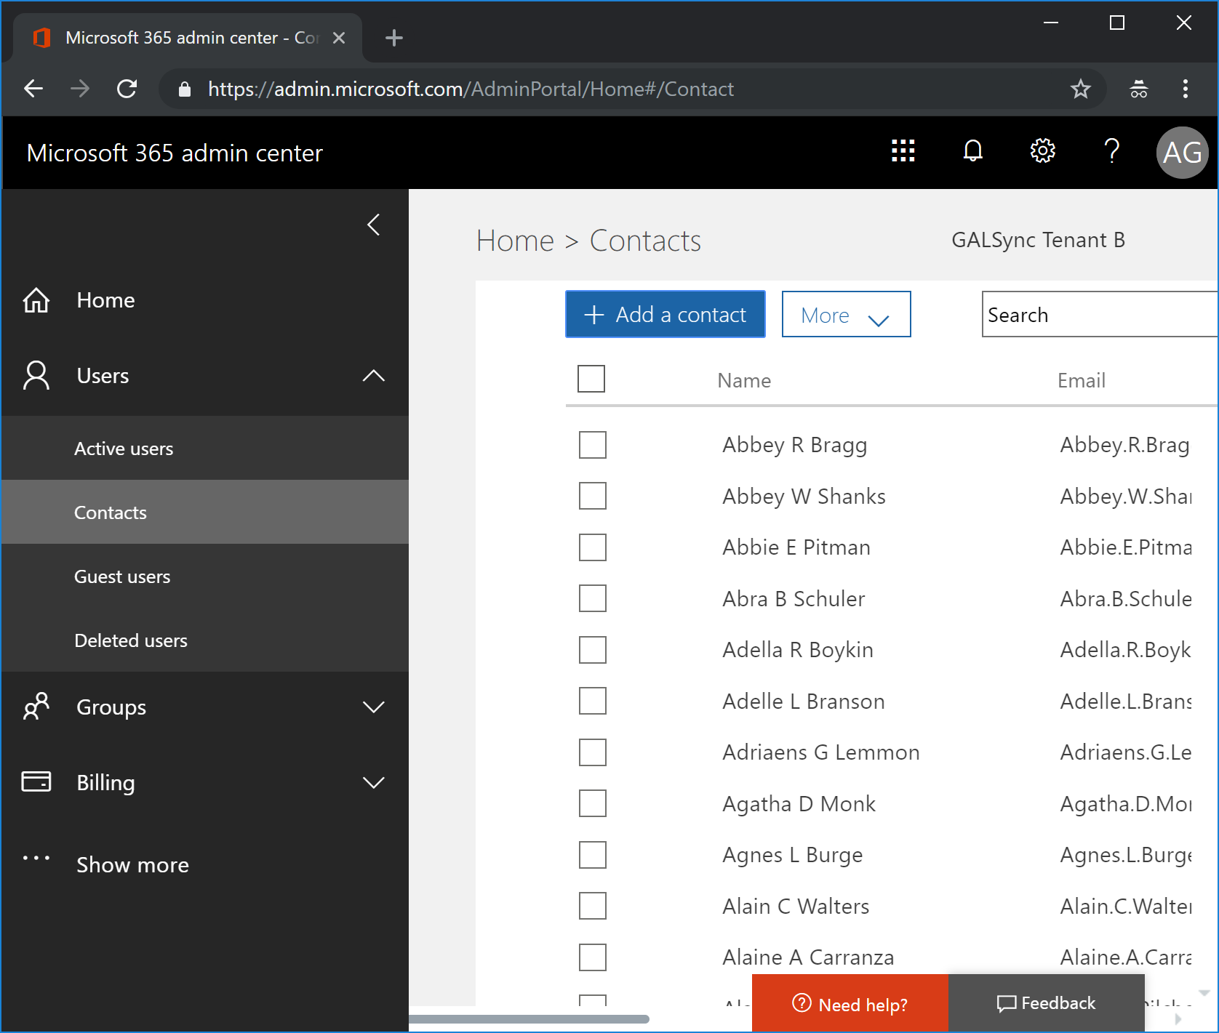
Task: Open the notifications bell
Action: click(x=972, y=151)
